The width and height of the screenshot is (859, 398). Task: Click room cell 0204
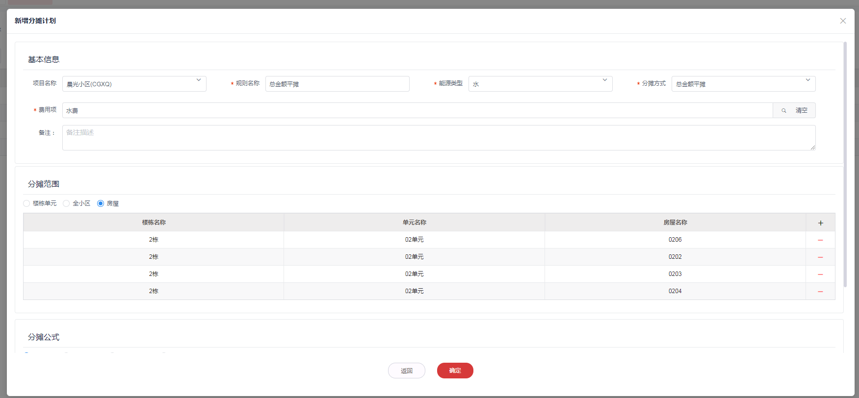(675, 291)
